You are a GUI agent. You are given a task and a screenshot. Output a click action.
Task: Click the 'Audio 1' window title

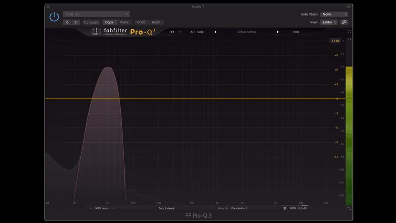tap(198, 6)
